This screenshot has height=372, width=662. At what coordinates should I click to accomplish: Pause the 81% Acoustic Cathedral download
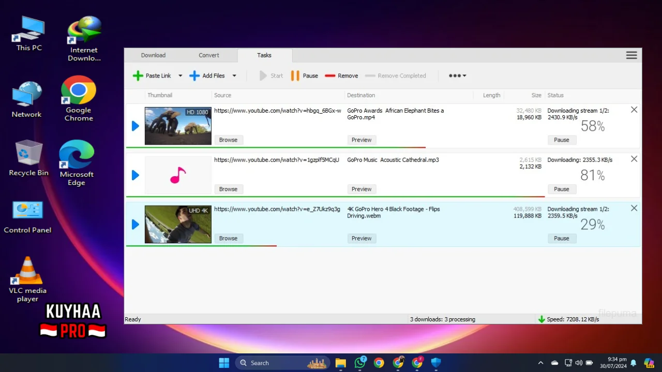click(x=562, y=189)
